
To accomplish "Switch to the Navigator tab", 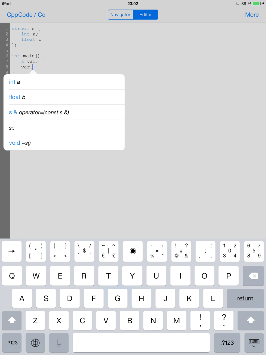I will pyautogui.click(x=120, y=15).
